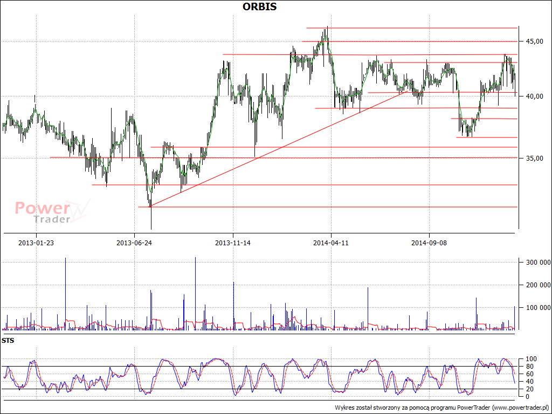Viewport: 552px width, 414px height.
Task: Click the 60 value on STS axis
Action: (529, 374)
